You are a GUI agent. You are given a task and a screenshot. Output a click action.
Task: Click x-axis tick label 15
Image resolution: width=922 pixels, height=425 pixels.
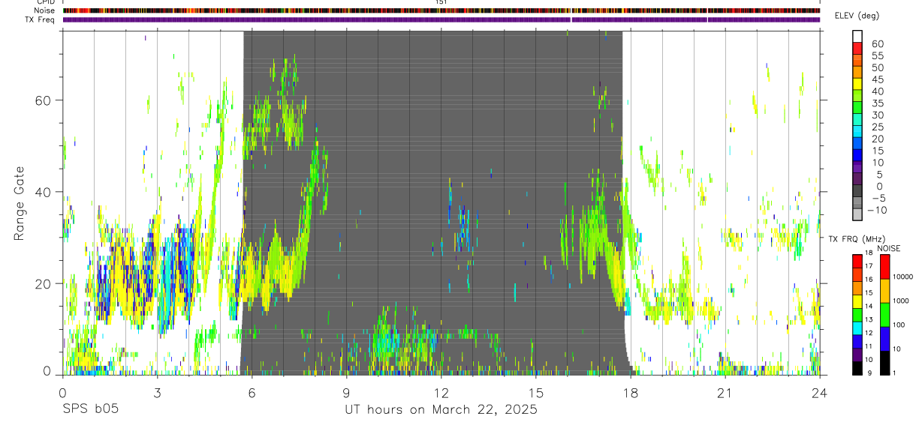point(535,393)
